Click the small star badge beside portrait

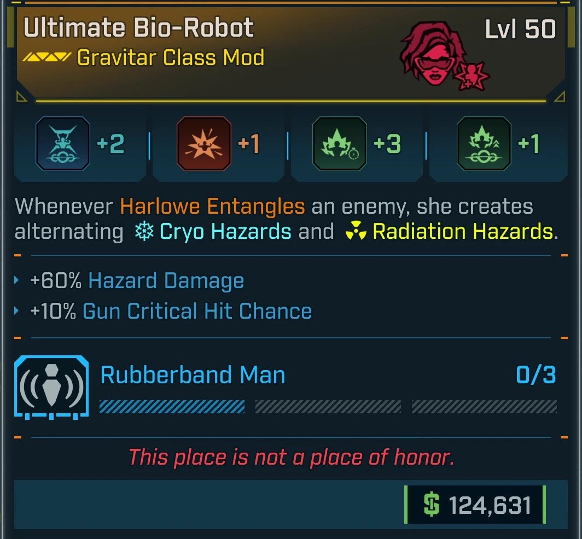click(472, 77)
